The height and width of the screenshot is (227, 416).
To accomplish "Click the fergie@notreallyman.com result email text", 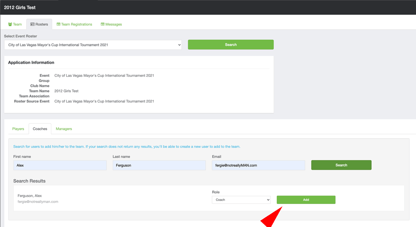I will point(38,202).
